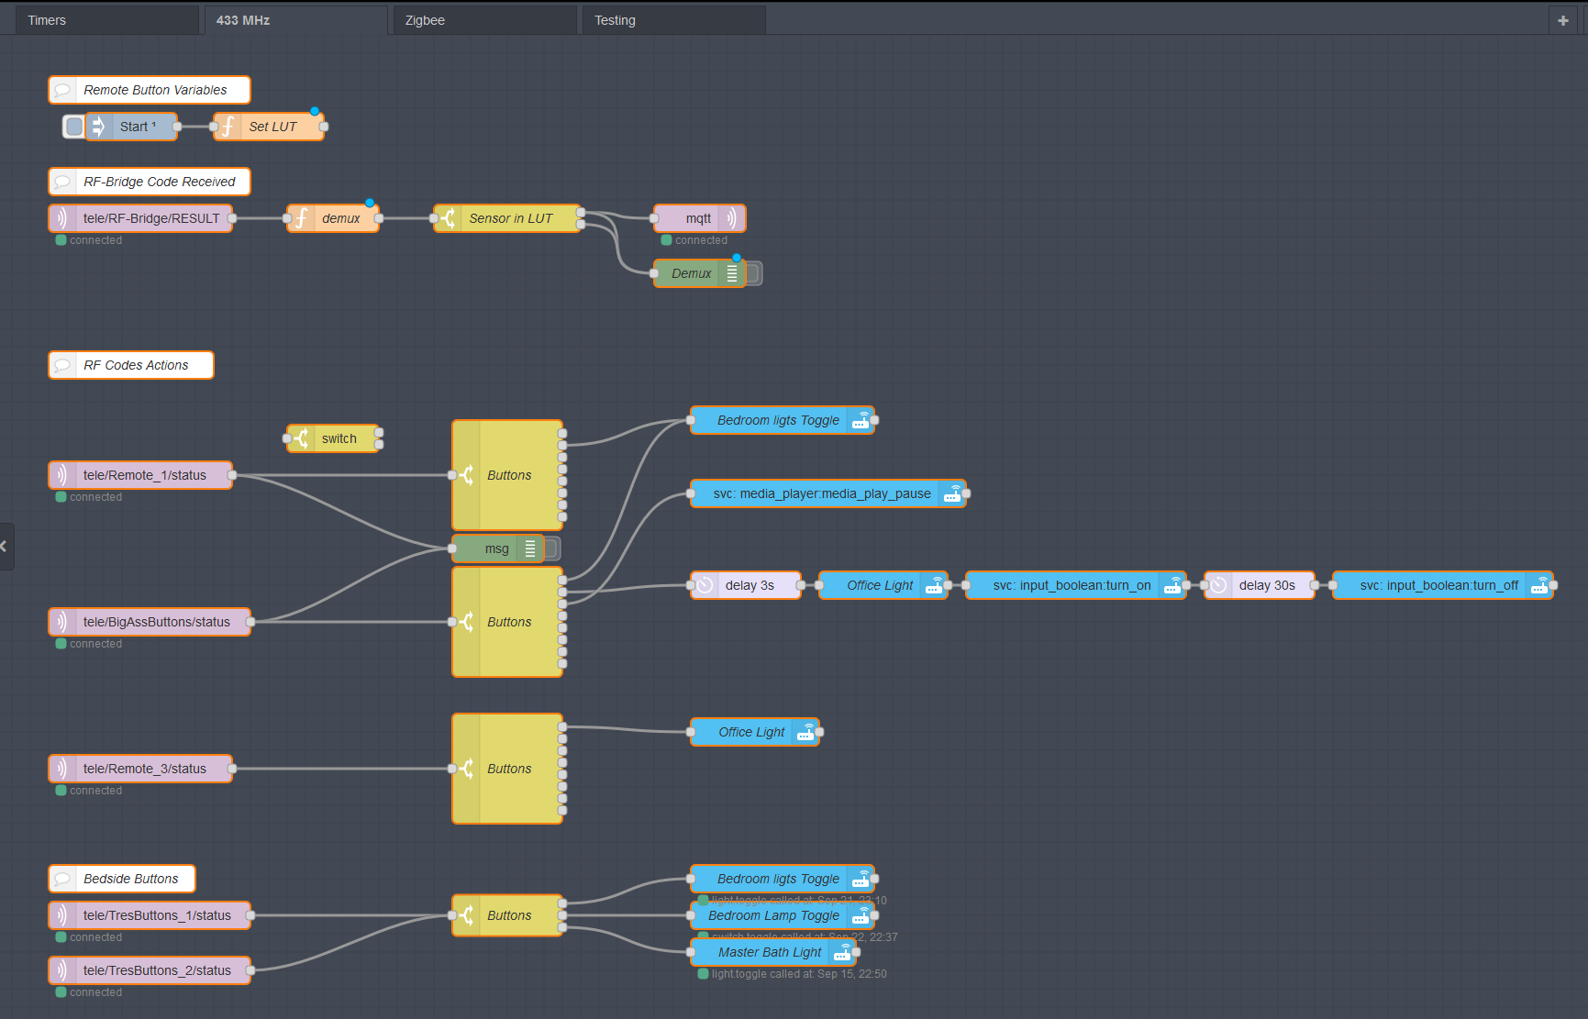The width and height of the screenshot is (1588, 1019).
Task: Click the Demux debug node list icon
Action: point(731,273)
